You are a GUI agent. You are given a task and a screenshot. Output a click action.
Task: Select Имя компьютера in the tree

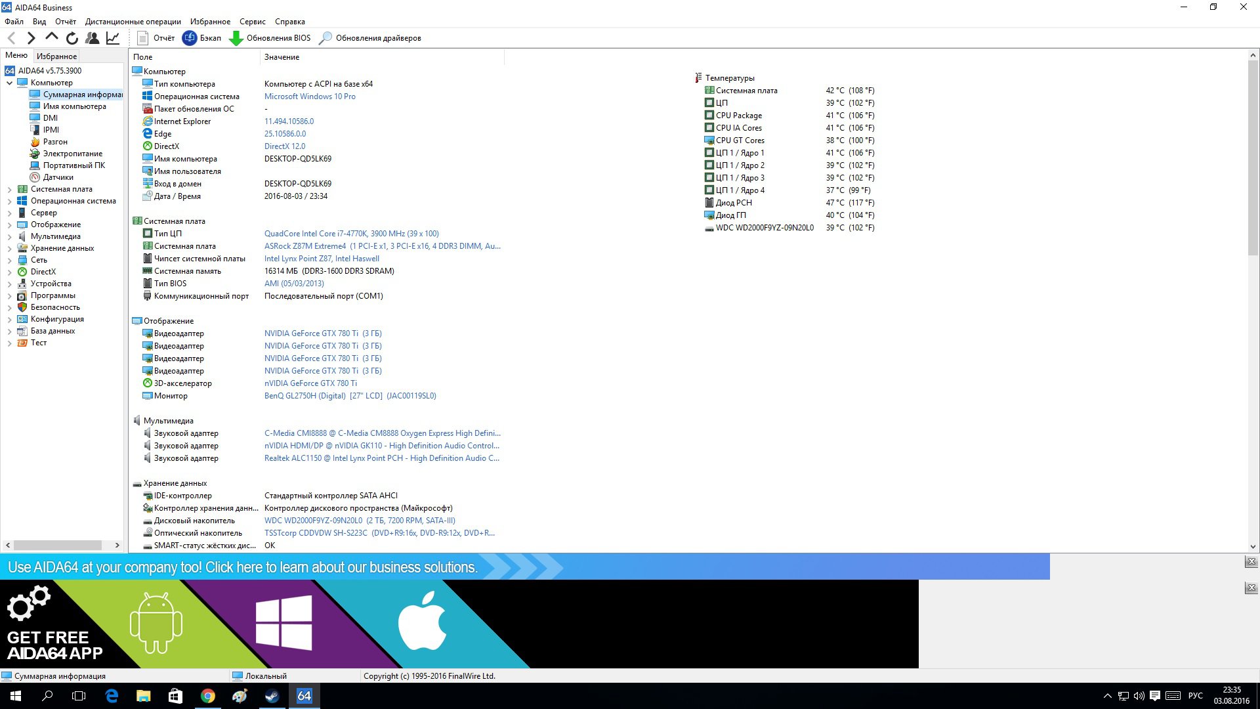click(x=74, y=106)
